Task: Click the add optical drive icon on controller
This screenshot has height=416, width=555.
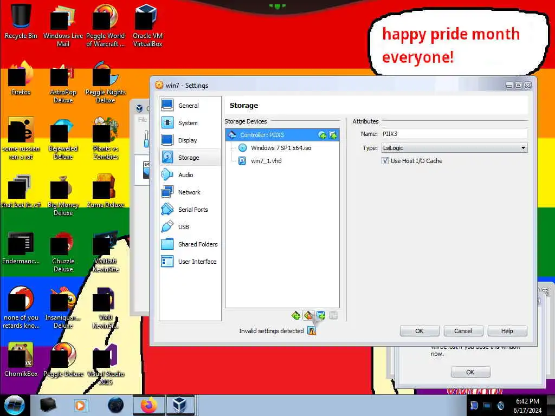Action: (x=322, y=135)
